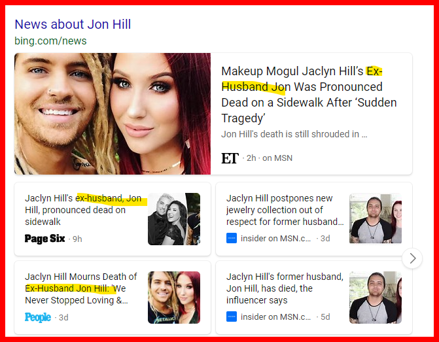Open thumbnail beside jewelry collection story
439x342 pixels.
376,218
